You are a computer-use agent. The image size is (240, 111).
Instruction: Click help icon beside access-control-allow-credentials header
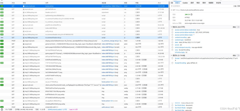(x=172, y=30)
